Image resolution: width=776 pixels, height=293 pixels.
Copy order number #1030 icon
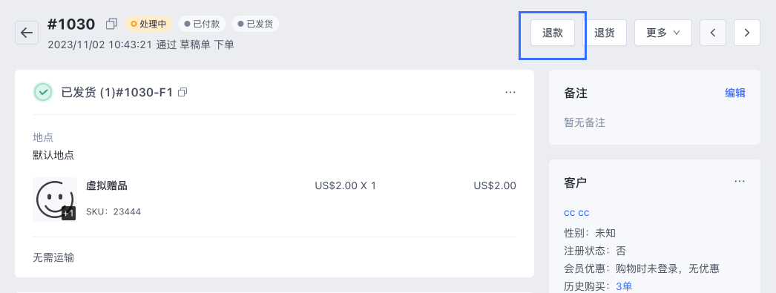[112, 24]
